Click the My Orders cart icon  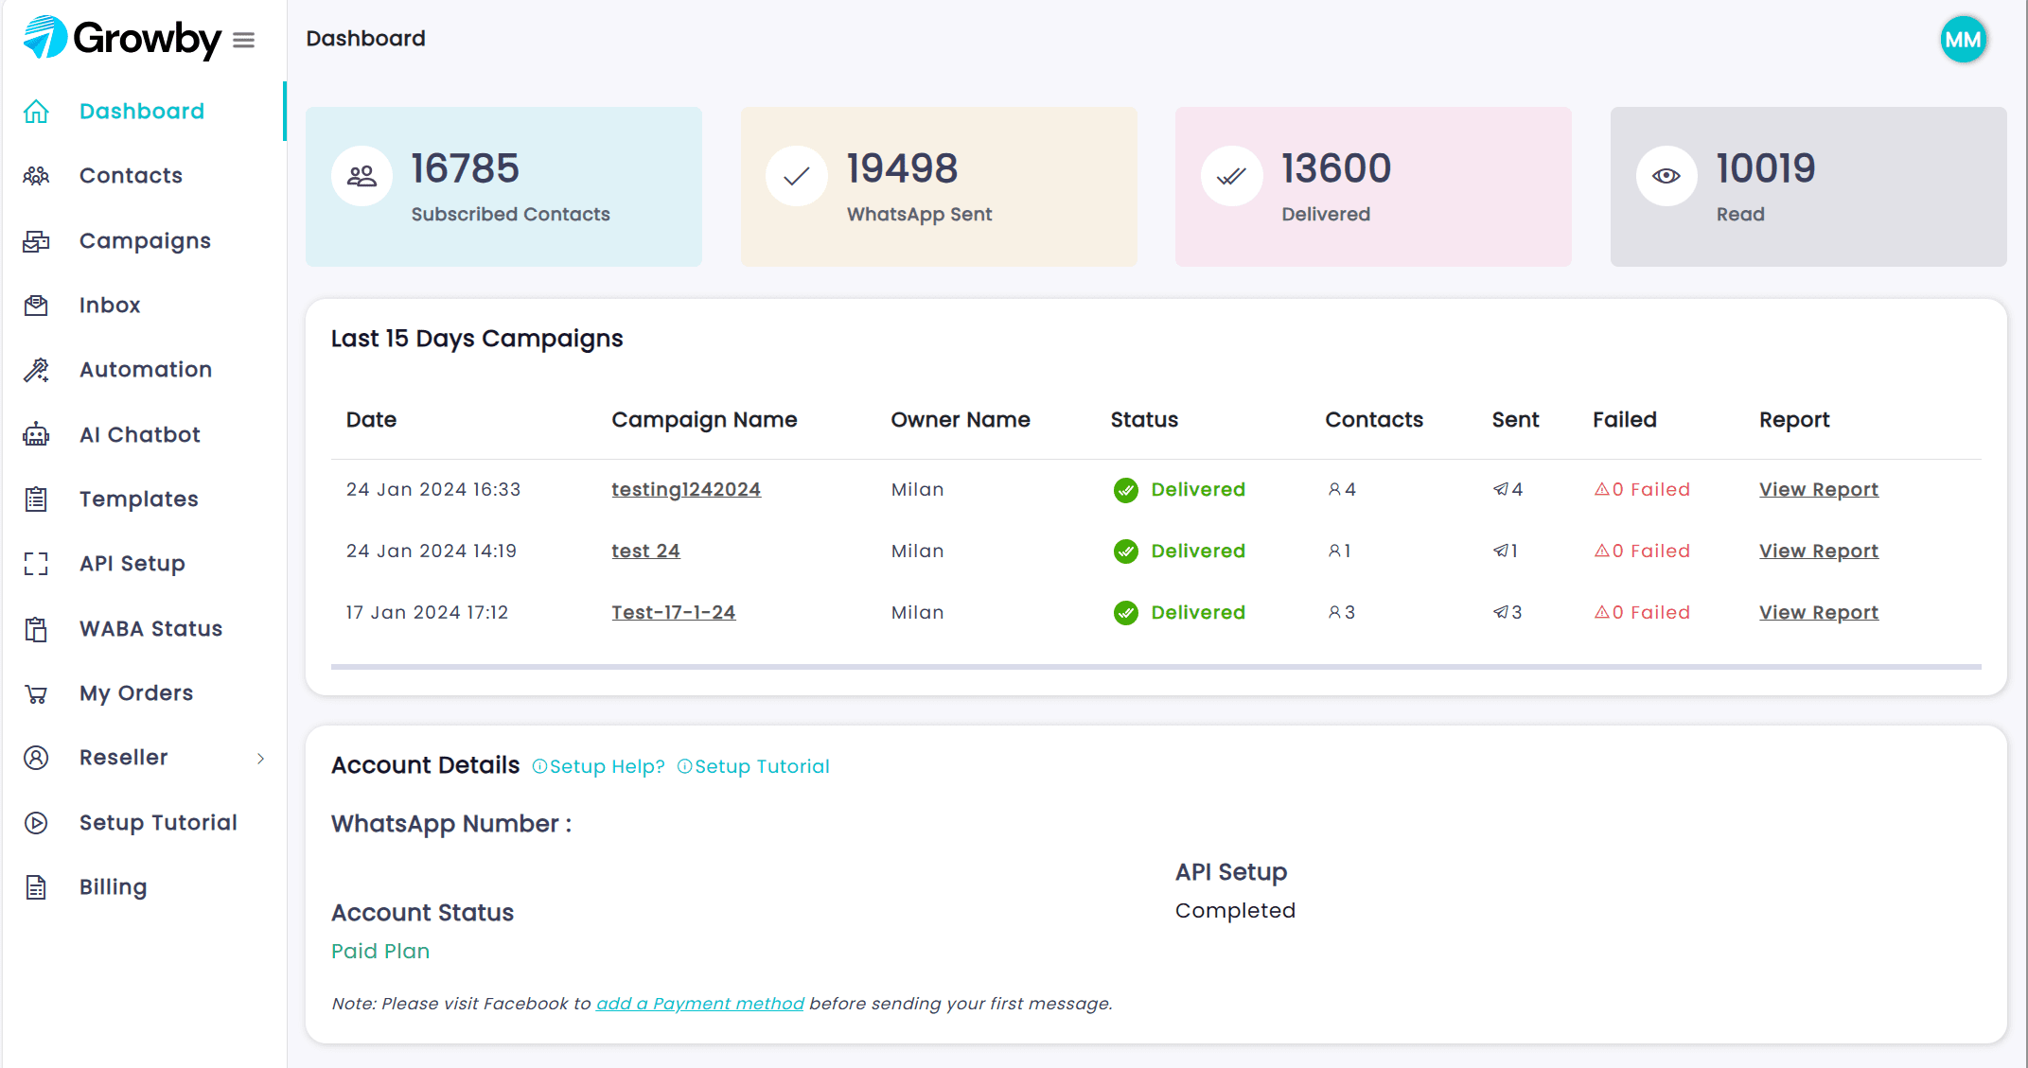click(36, 693)
